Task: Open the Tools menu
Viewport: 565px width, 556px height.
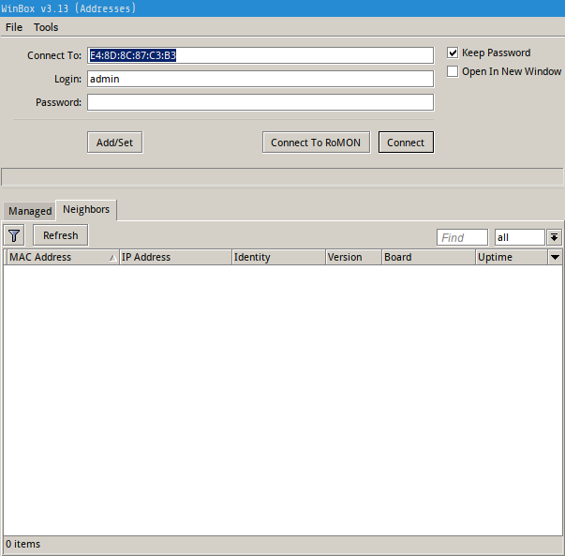Action: click(46, 27)
